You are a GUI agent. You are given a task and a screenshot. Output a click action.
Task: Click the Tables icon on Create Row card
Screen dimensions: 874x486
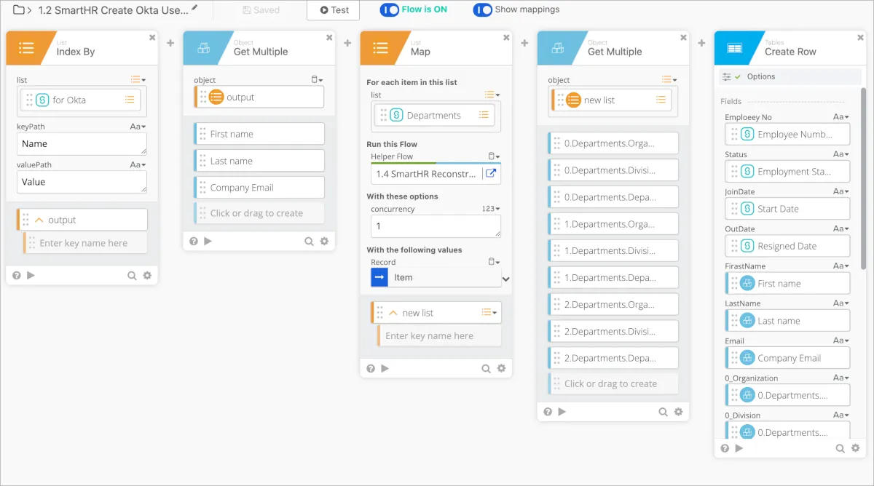point(734,48)
